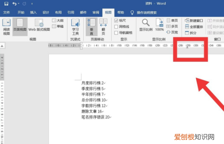The image size is (224, 144).
Task: Click 拆分 split window
Action: coord(190,33)
